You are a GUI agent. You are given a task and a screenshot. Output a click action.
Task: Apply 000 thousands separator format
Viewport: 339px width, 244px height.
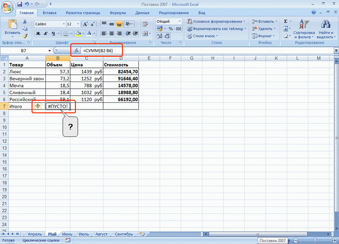click(x=178, y=28)
